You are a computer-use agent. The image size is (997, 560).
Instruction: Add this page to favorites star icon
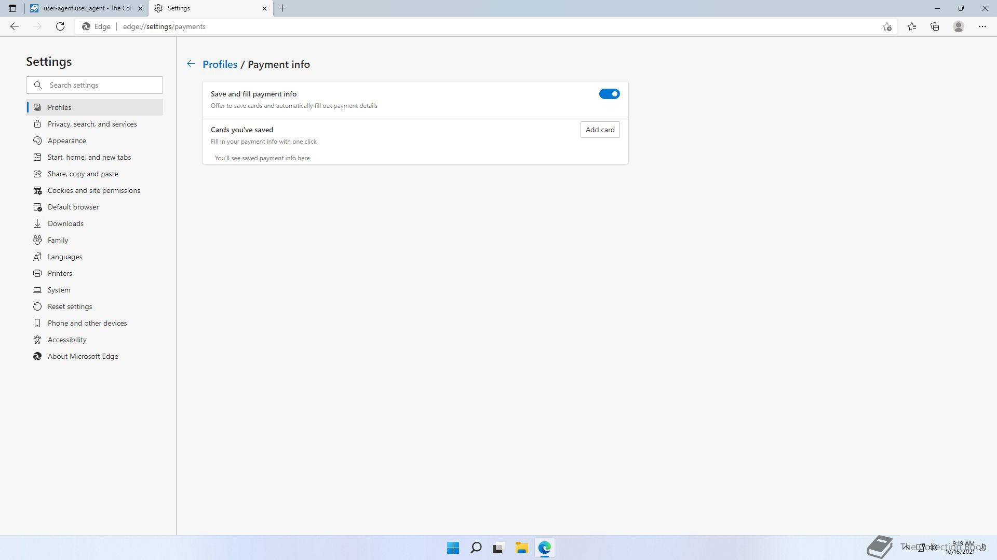coord(887,26)
